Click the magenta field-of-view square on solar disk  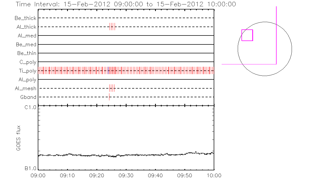(247, 35)
